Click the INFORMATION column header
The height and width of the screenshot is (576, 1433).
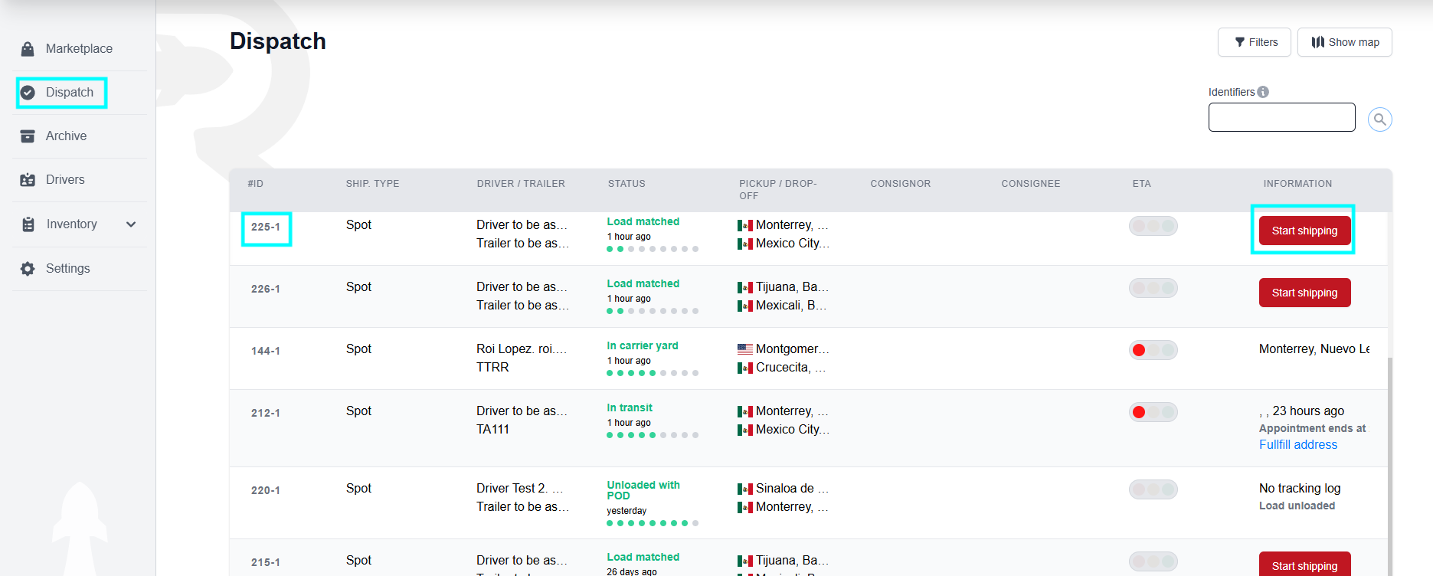point(1297,184)
